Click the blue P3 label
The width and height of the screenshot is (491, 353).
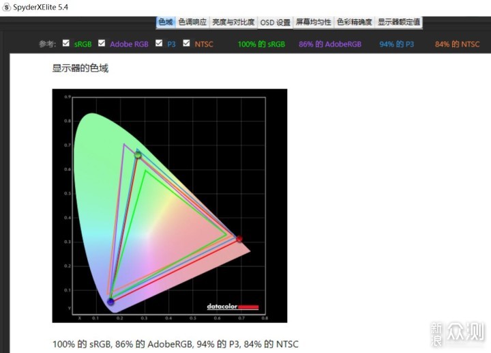(x=171, y=44)
